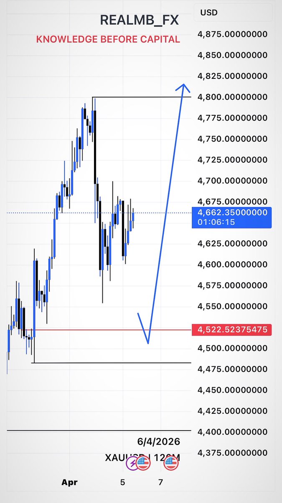The height and width of the screenshot is (503, 282).
Task: Click the 4,550.00000000 price scale label
Action: tap(232, 306)
